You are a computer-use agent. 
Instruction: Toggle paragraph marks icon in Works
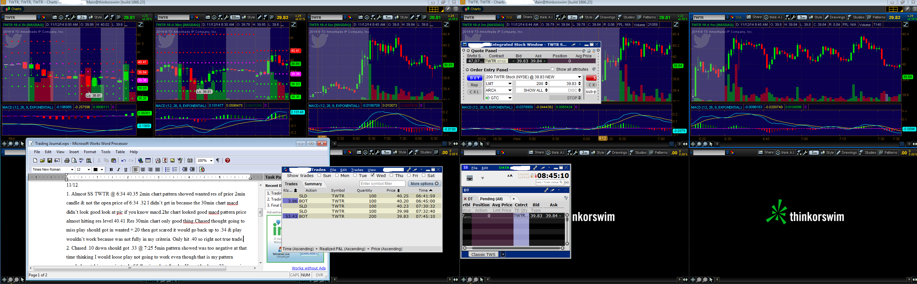tap(218, 161)
